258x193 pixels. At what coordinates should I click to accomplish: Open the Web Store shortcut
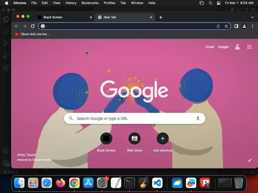click(135, 142)
